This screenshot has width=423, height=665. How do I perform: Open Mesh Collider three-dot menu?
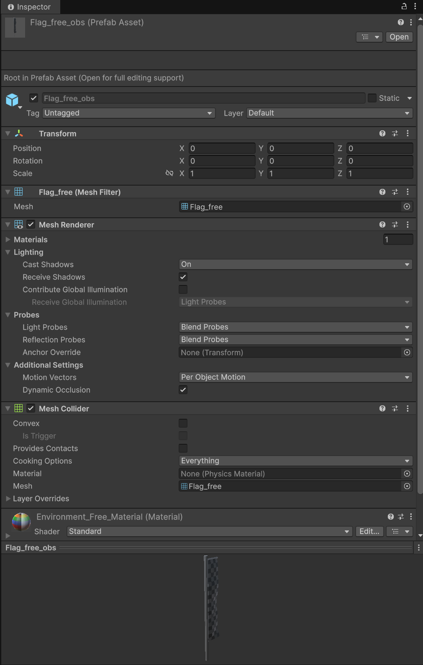(x=408, y=409)
